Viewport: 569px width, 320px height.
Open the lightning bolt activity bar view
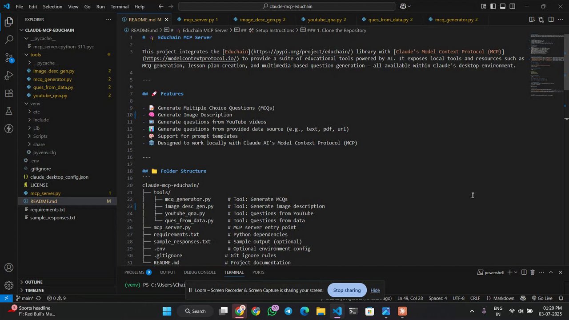[9, 129]
